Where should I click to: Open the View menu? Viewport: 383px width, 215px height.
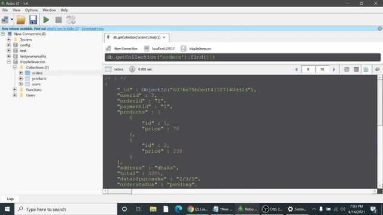click(x=16, y=10)
